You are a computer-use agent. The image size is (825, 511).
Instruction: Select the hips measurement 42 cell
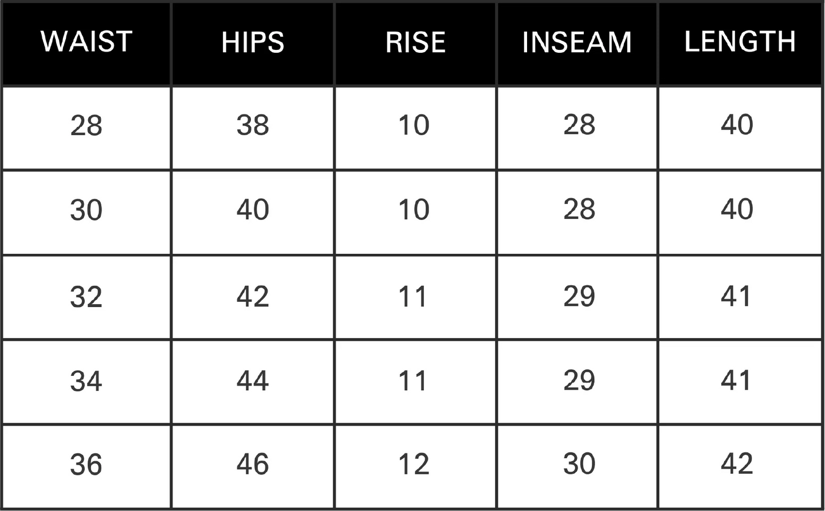tap(253, 297)
